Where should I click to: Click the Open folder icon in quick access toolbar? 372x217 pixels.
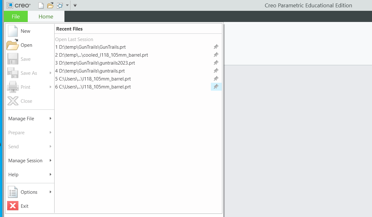[x=50, y=5]
